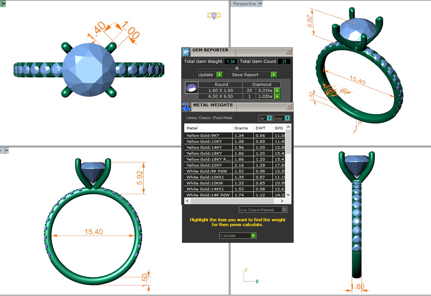Click green arrow for 1.60 X 1.60 gems
Screen dimensions: 431x296
tap(277, 90)
